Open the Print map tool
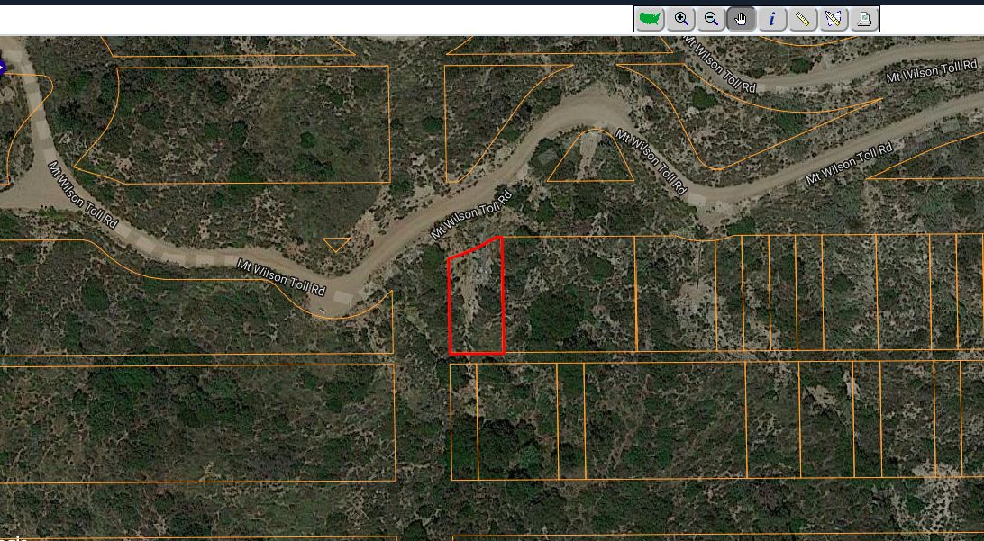 [x=862, y=18]
